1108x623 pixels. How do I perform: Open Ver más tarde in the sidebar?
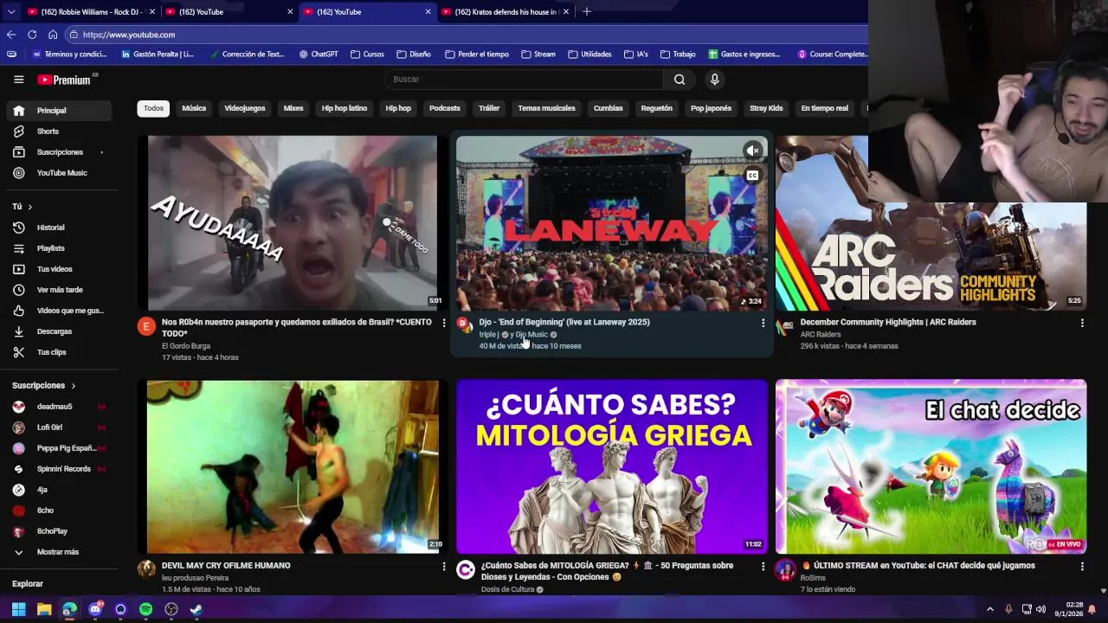coord(60,290)
